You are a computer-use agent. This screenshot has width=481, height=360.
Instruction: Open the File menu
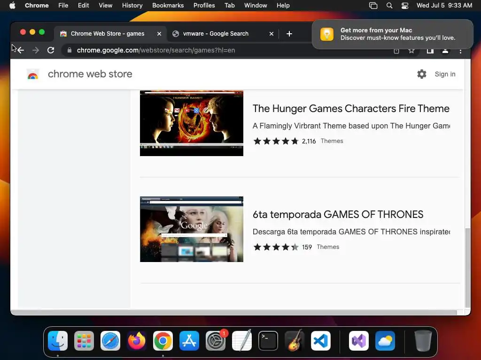pyautogui.click(x=63, y=6)
